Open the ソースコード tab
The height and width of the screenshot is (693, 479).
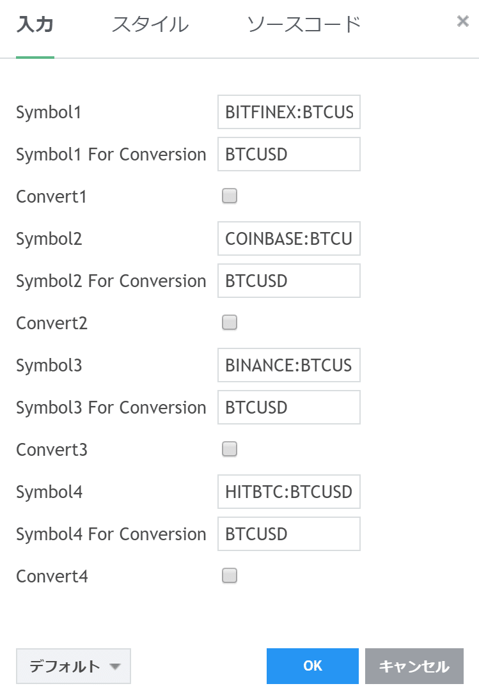[x=304, y=25]
